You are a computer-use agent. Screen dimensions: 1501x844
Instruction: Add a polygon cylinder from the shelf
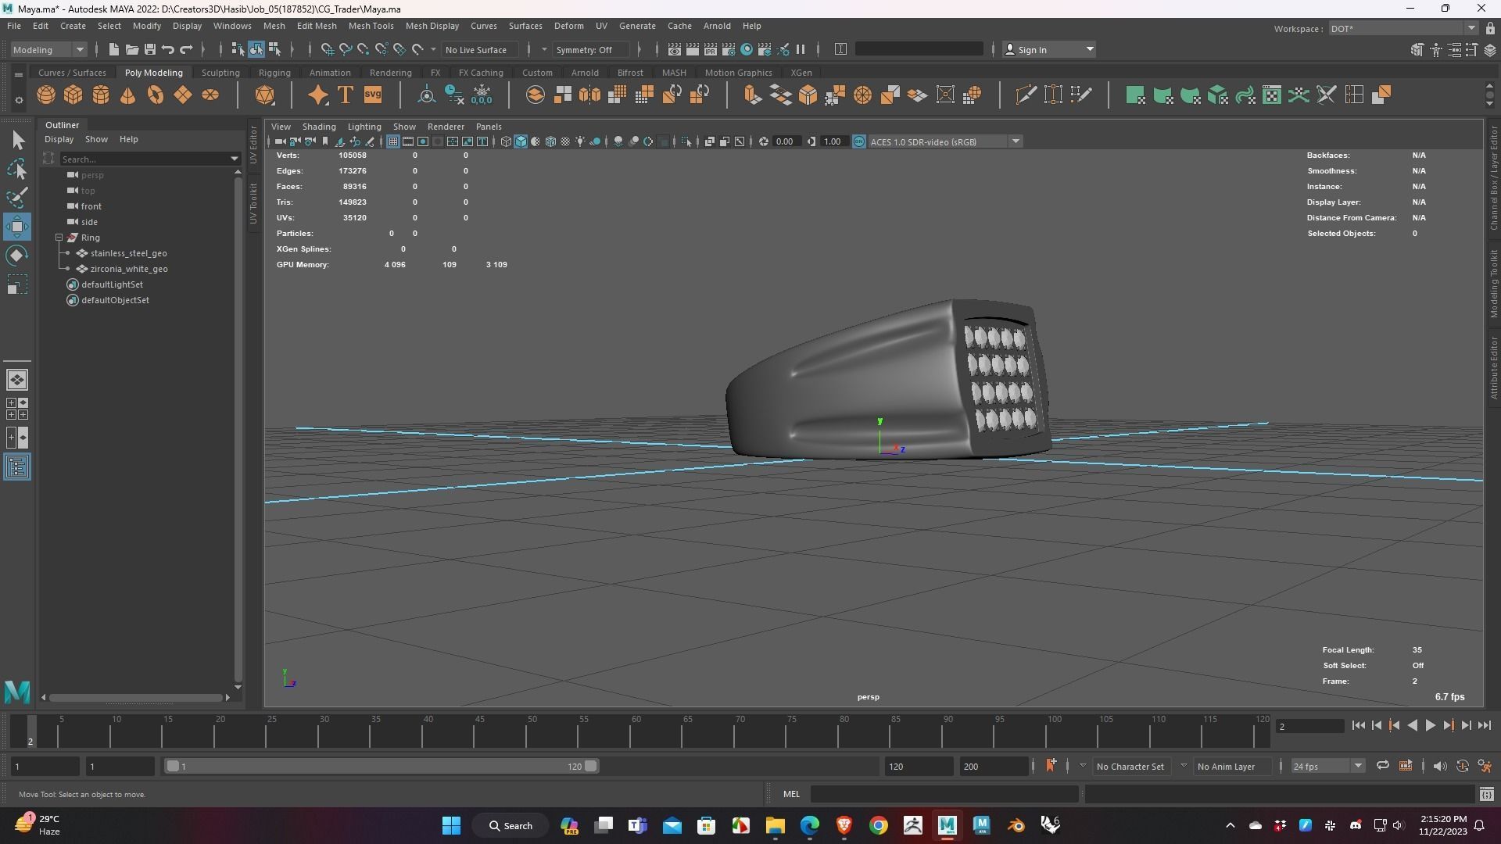[100, 95]
